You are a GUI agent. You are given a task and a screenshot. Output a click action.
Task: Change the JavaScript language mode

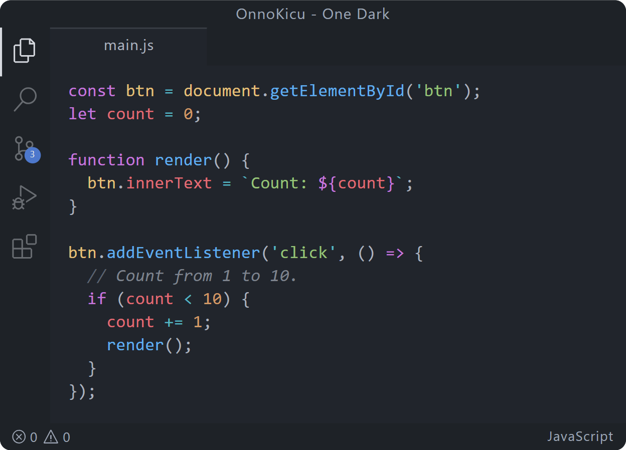click(580, 436)
